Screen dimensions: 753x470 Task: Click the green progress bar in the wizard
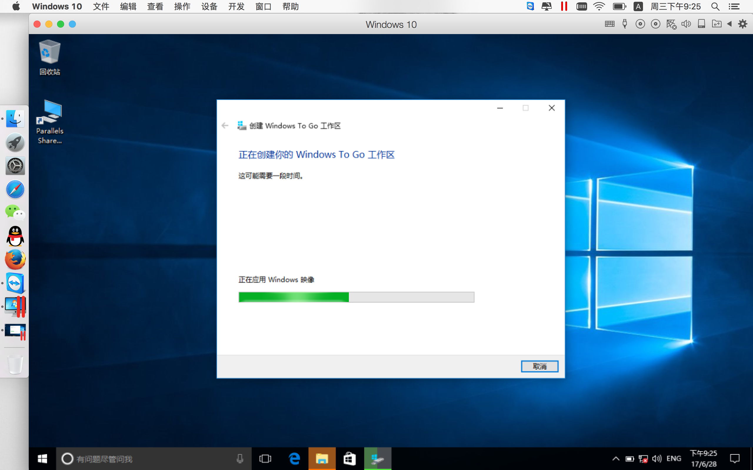pyautogui.click(x=356, y=297)
